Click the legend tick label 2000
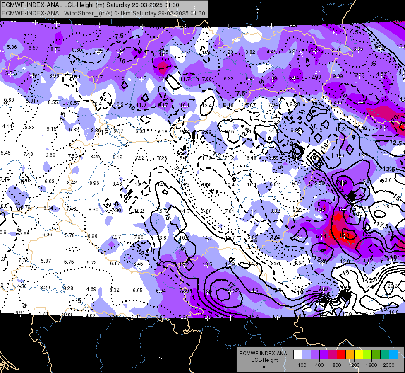Screen dimensions: 405x373 click(389, 365)
